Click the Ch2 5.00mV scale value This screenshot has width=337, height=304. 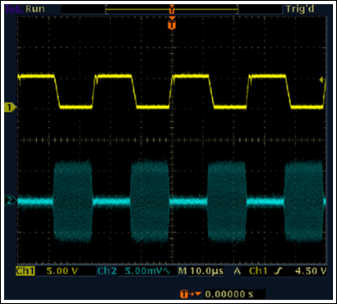point(148,271)
